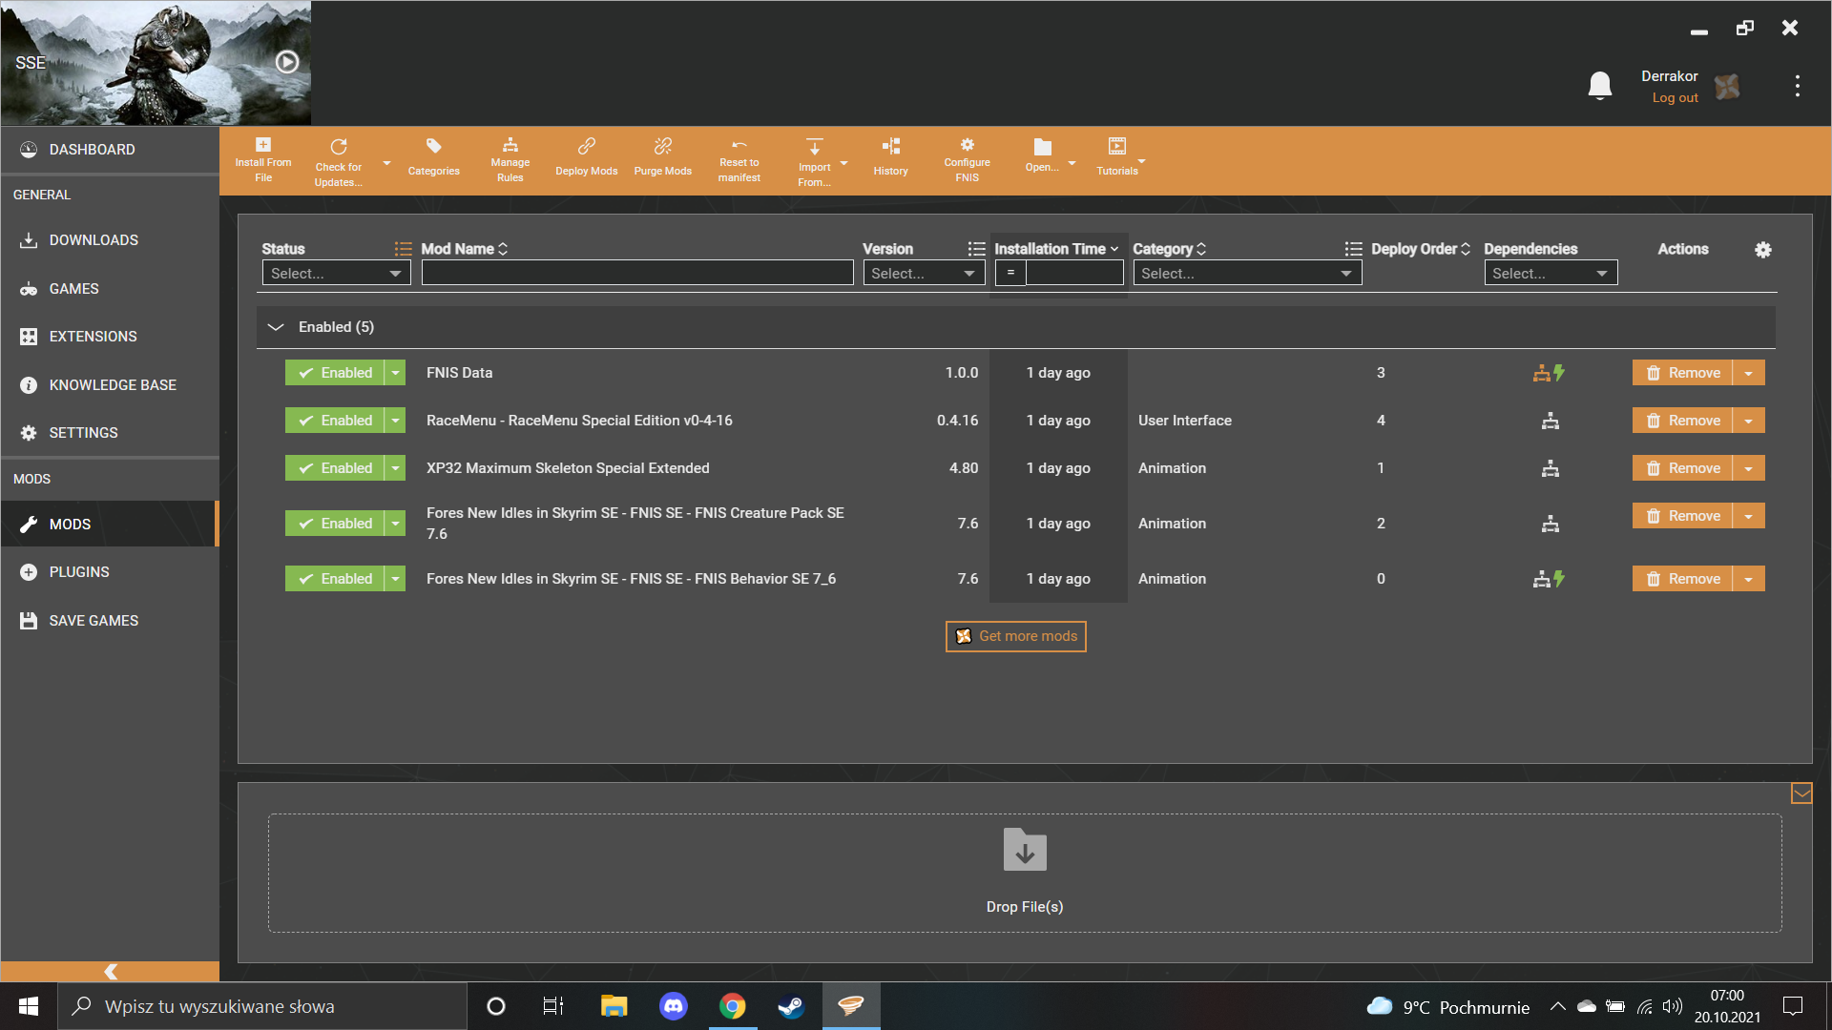Click Install From File toolbar icon
Screen dimensions: 1832x1030
click(263, 145)
